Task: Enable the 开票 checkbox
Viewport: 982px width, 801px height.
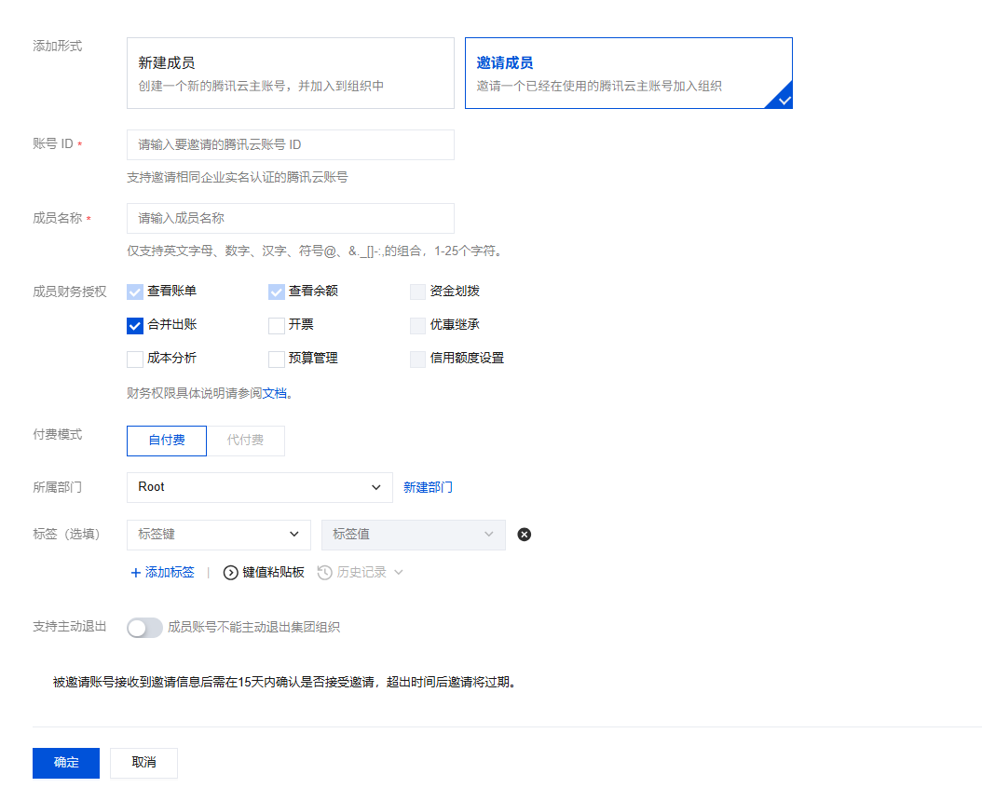Action: 277,326
